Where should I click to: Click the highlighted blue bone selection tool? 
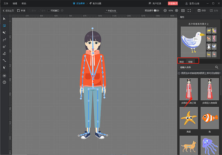tap(5, 26)
